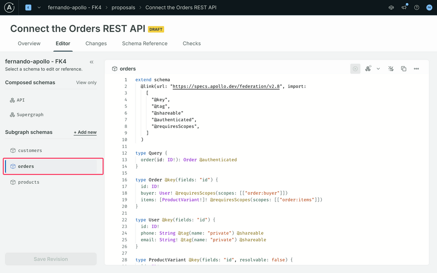Click the composition graph icon in editor toolbar
This screenshot has width=437, height=273.
[368, 69]
